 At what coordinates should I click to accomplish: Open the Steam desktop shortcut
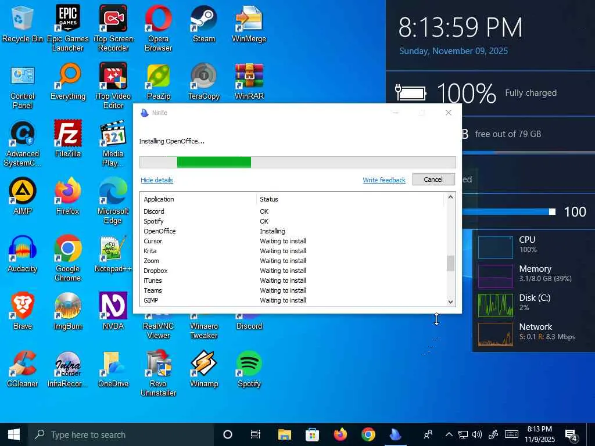click(x=204, y=24)
